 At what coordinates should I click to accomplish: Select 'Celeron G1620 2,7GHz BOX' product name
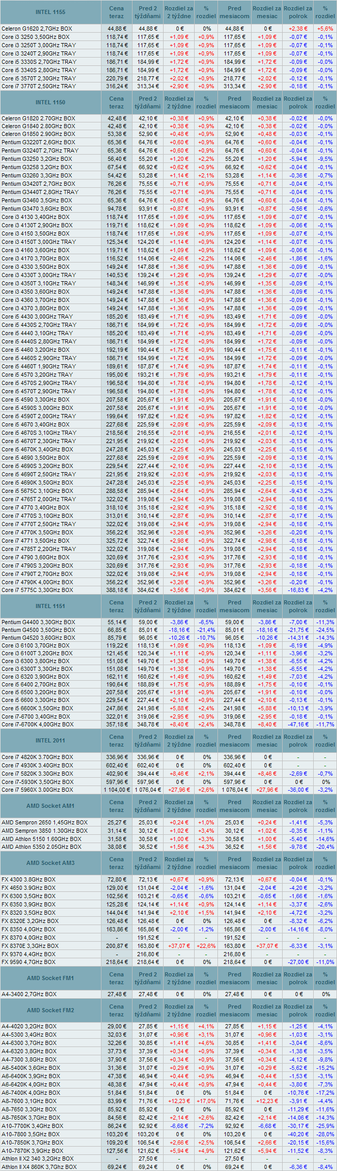click(37, 29)
